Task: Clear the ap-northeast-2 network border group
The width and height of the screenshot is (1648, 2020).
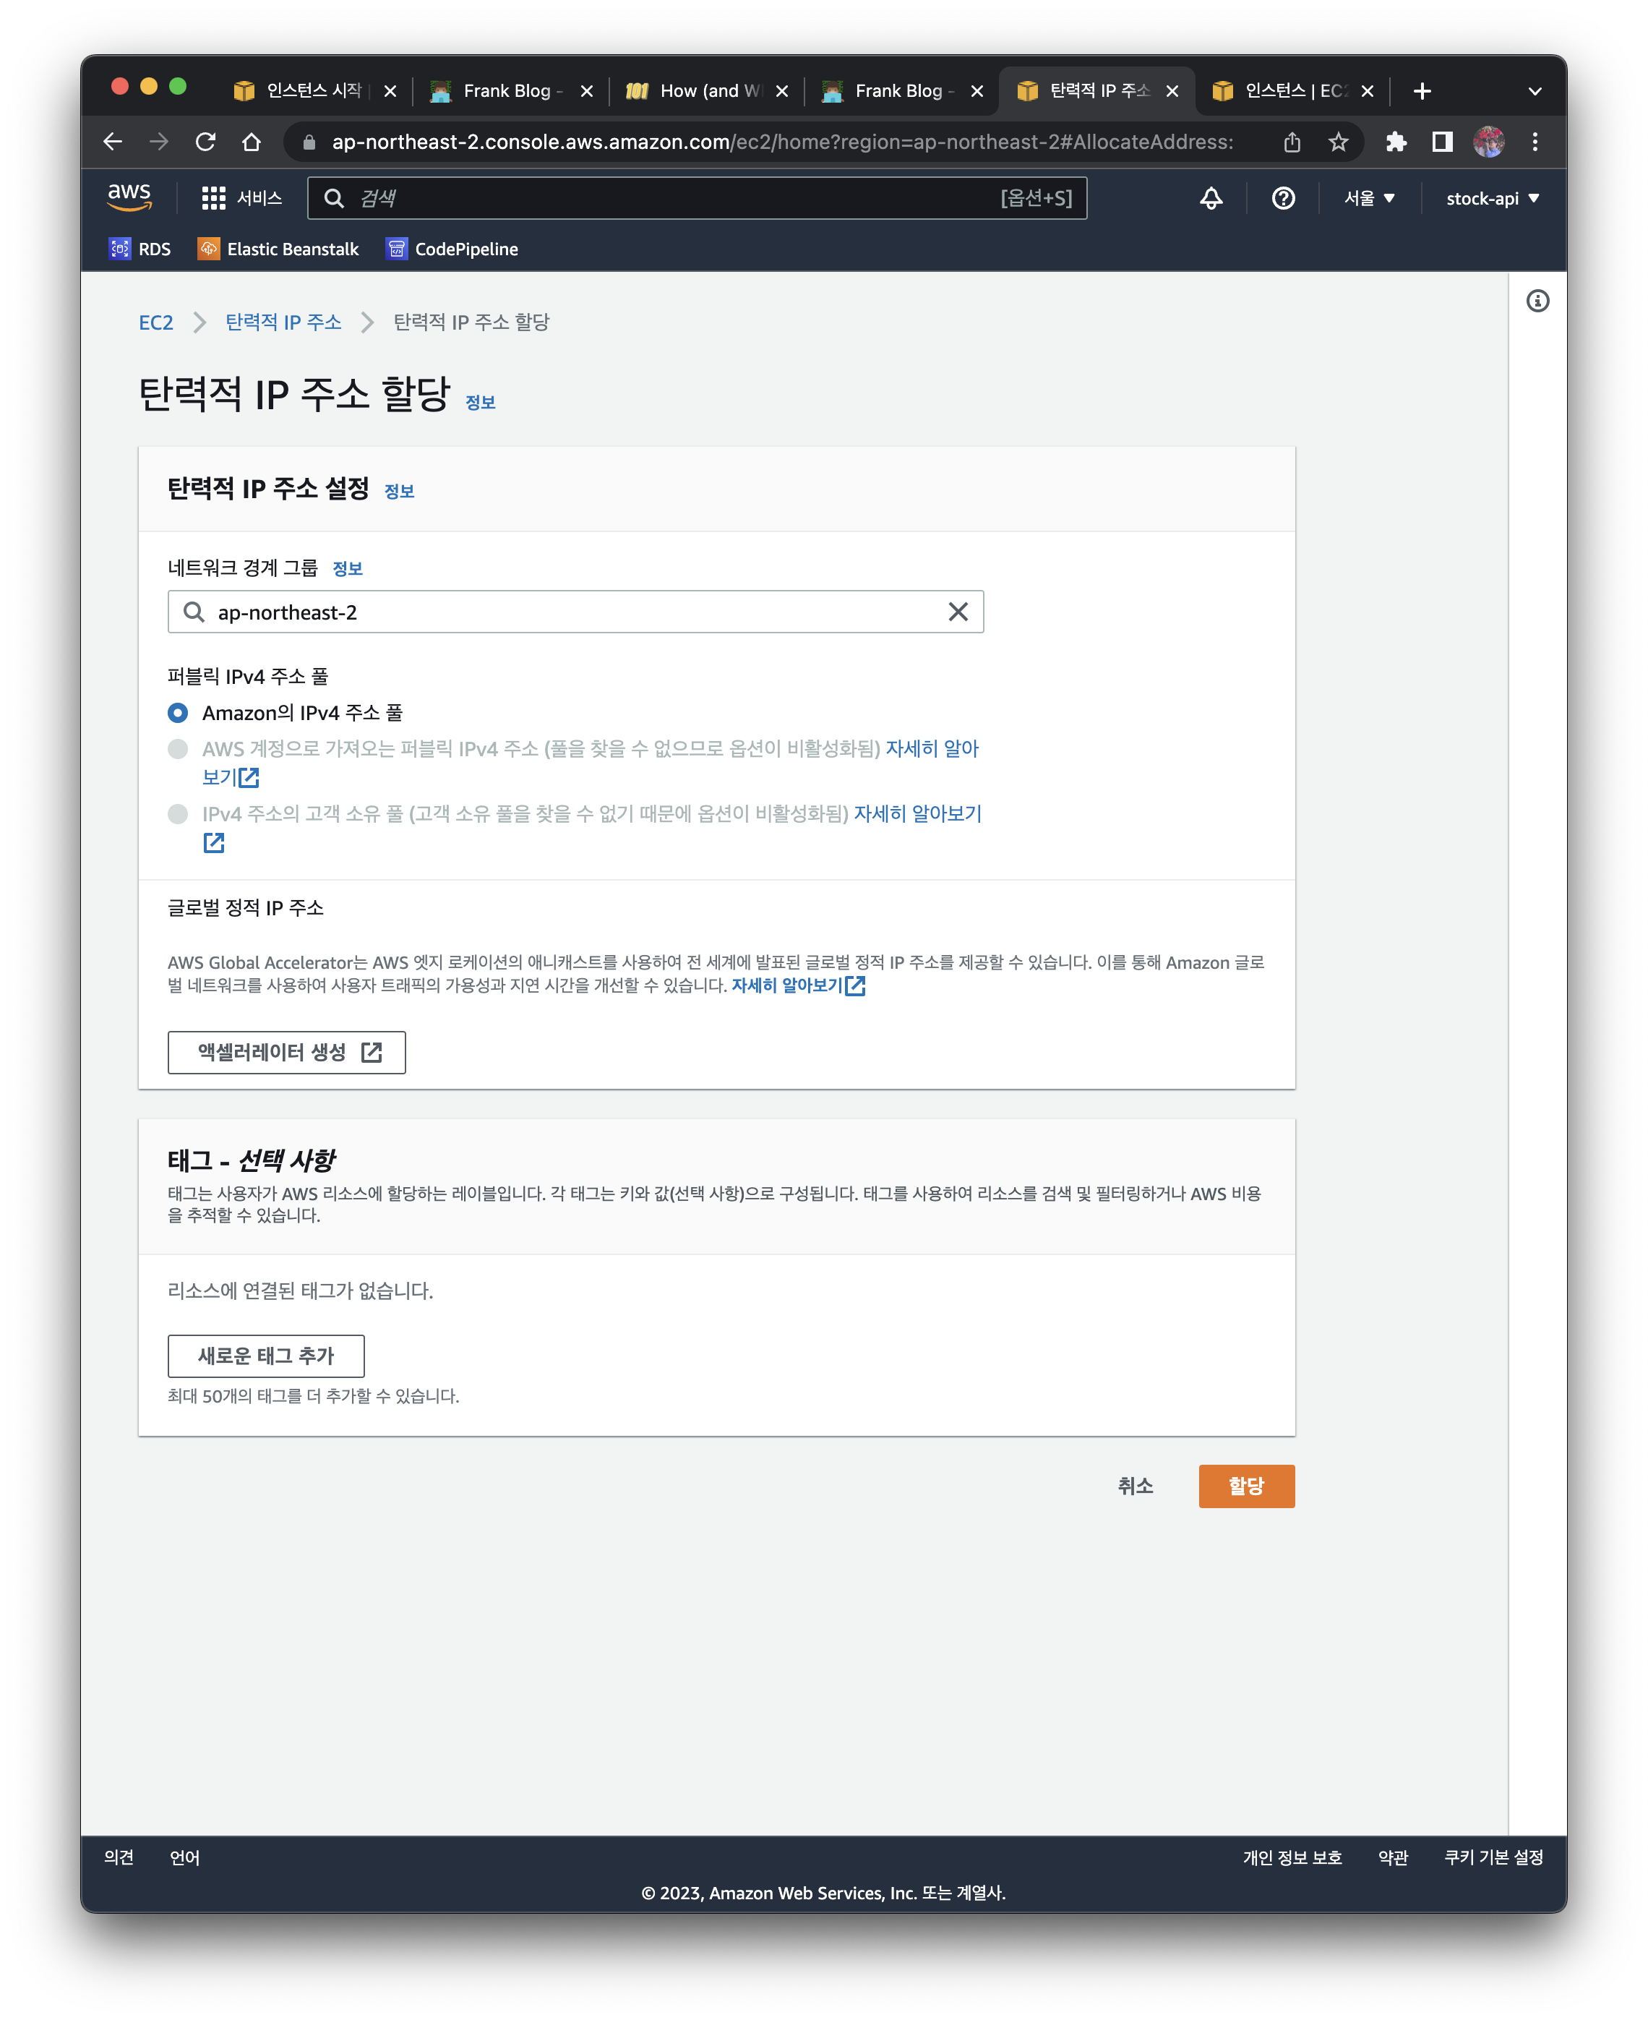Action: pyautogui.click(x=958, y=612)
